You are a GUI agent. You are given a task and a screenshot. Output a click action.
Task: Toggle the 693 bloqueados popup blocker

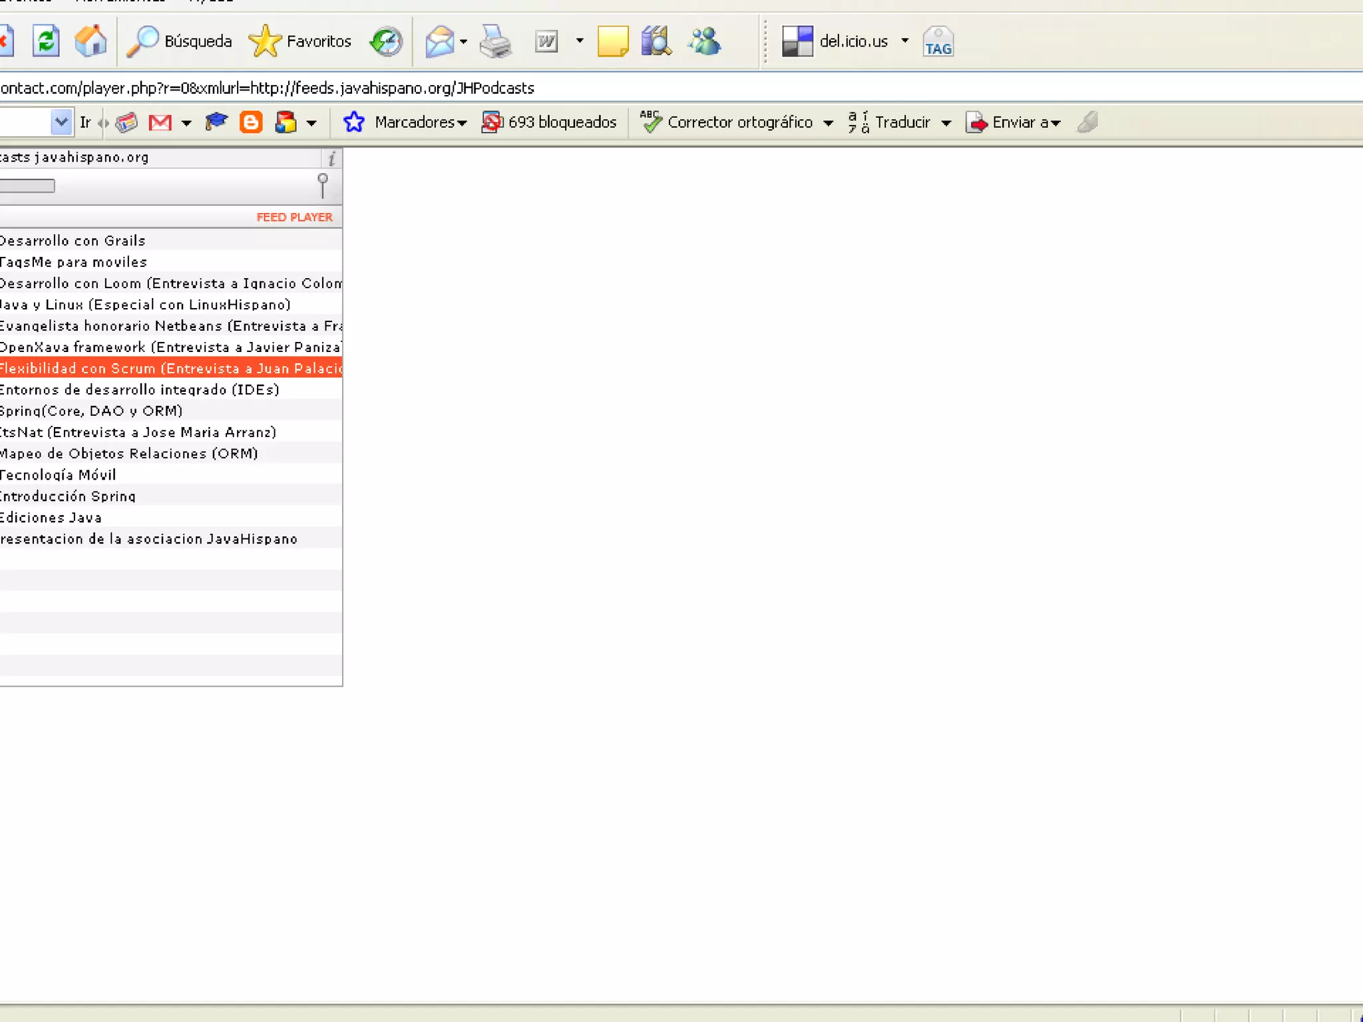click(550, 122)
